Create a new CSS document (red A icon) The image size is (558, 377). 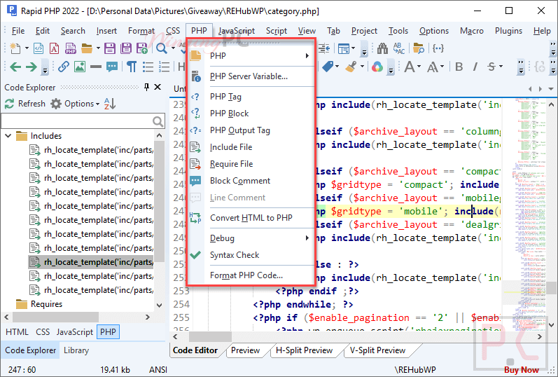point(54,48)
